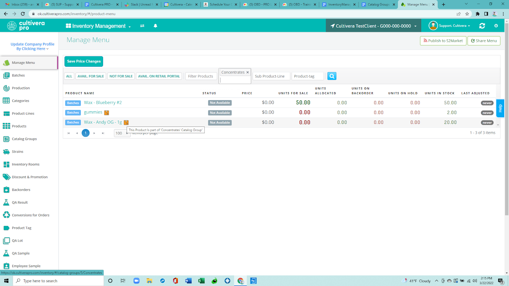This screenshot has width=509, height=286.
Task: Open Word from the taskbar
Action: (x=188, y=281)
